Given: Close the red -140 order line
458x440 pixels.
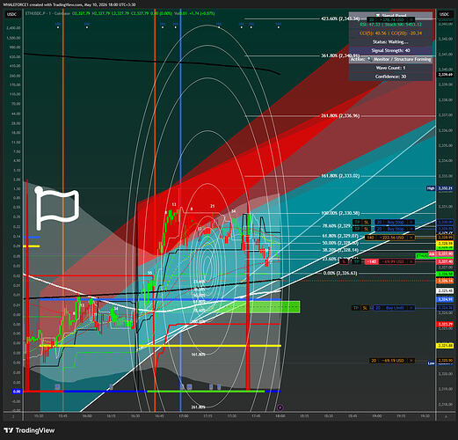Looking at the screenshot, I should coord(411,261).
